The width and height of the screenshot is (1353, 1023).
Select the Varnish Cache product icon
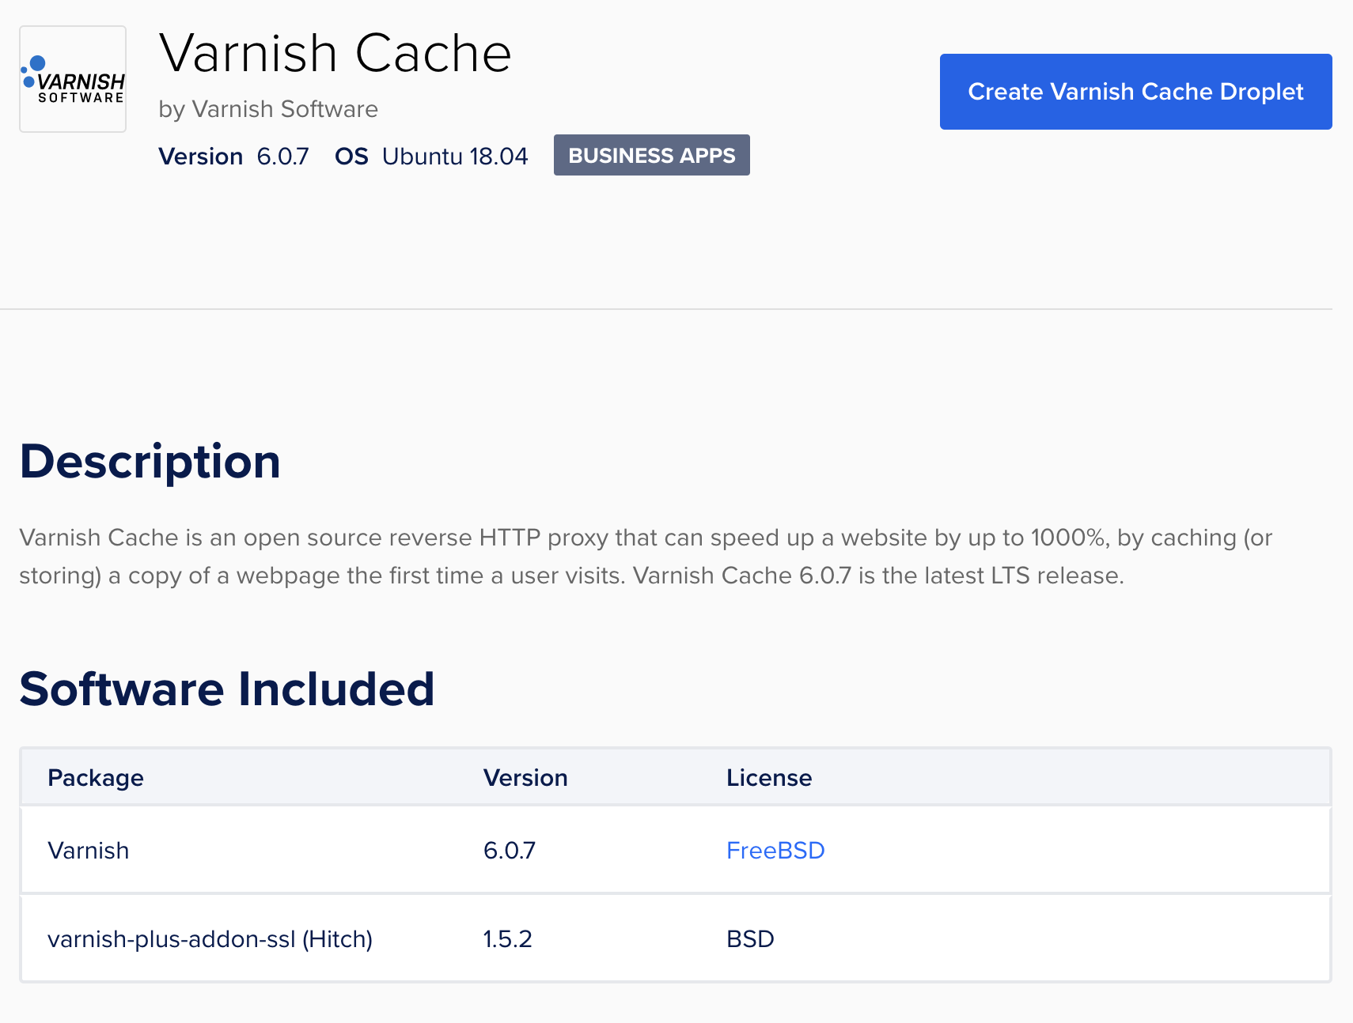point(72,78)
